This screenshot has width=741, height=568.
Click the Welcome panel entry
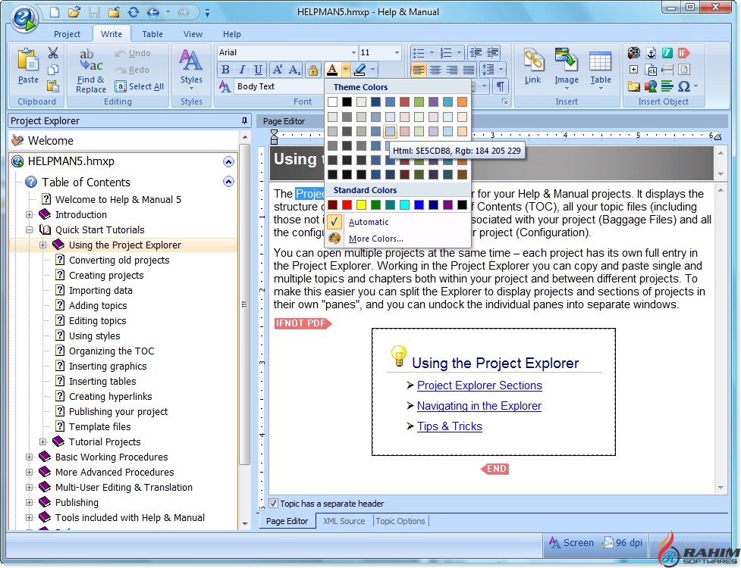click(51, 141)
